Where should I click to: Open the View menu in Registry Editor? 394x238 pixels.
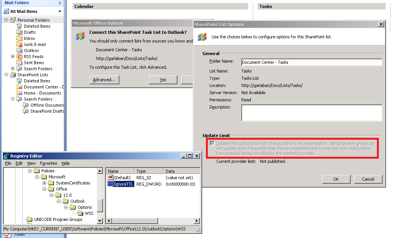pos(31,163)
